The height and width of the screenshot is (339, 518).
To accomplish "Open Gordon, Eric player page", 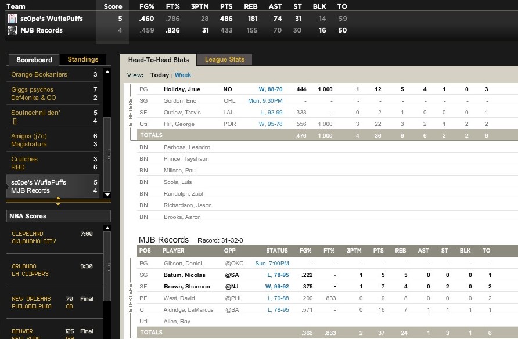I will tap(179, 100).
